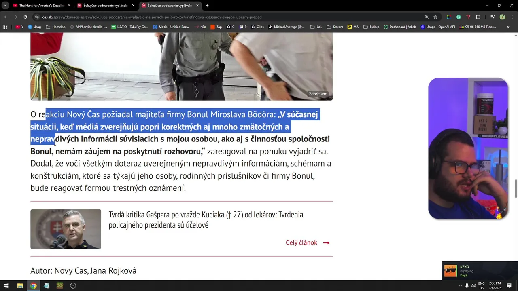
Task: Click the Chrome taskbar icon
Action: 34,285
